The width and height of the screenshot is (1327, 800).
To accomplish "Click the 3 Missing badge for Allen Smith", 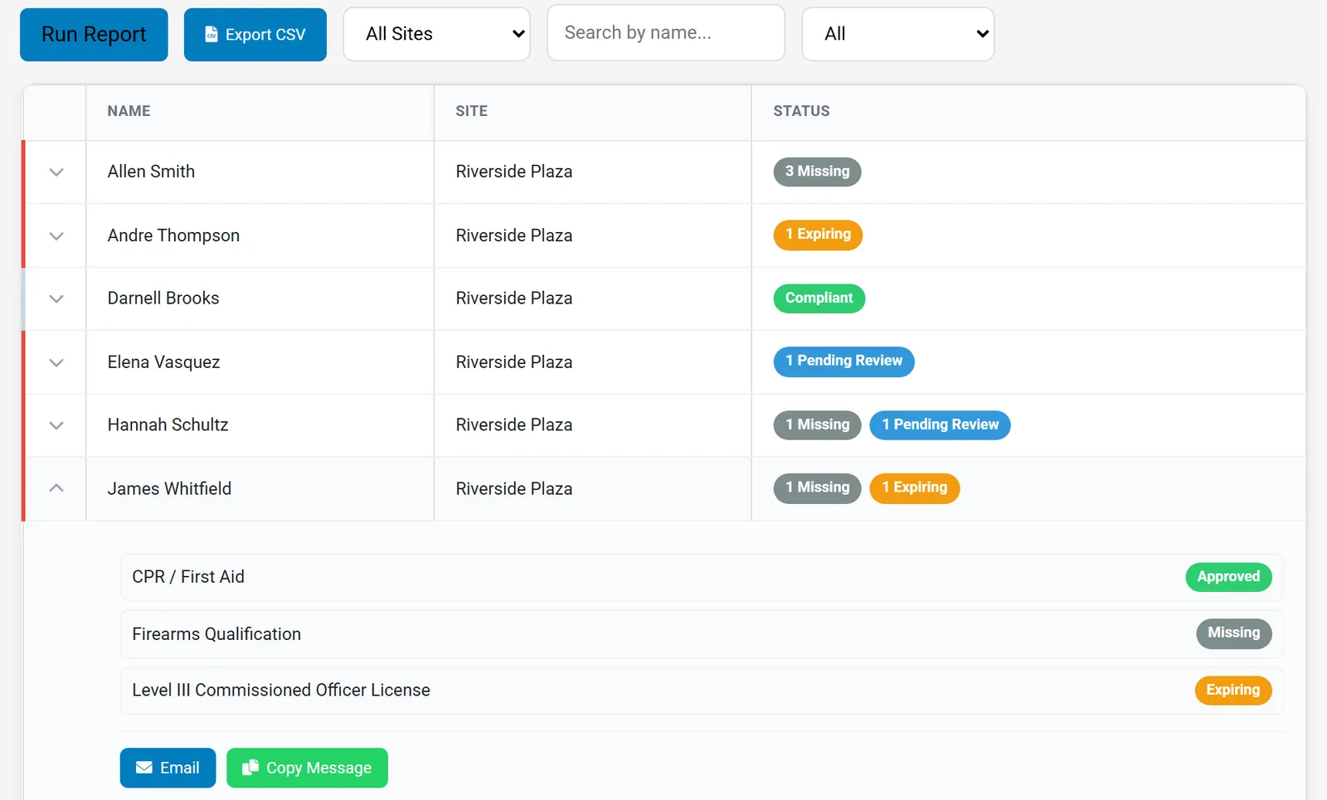I will coord(817,172).
